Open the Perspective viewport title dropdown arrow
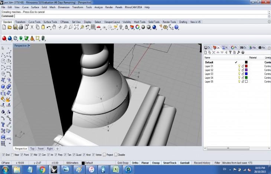The height and width of the screenshot is (174, 271). 29,46
